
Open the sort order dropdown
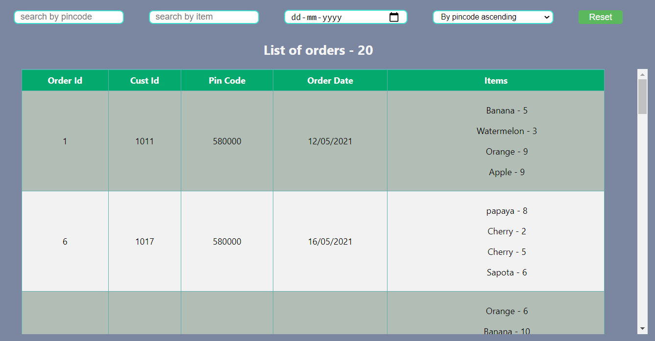(493, 17)
